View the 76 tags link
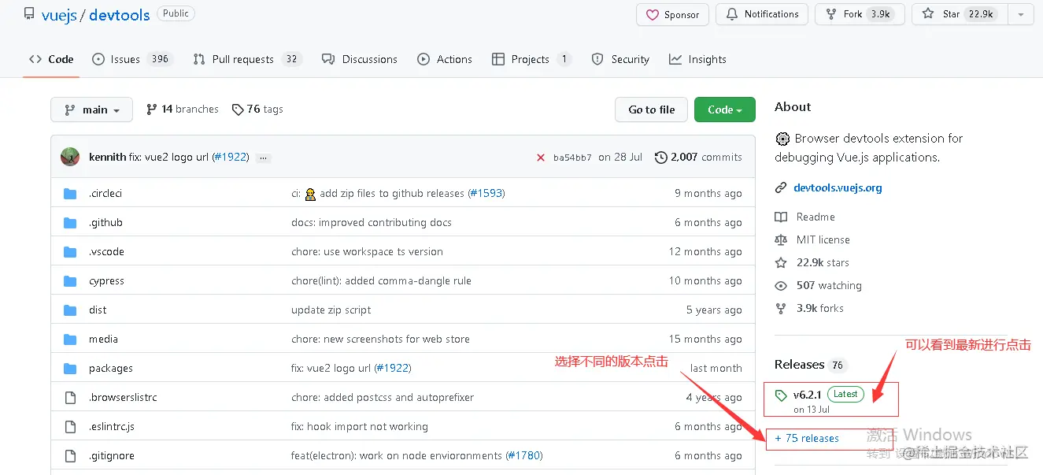Viewport: 1043px width, 475px height. point(257,109)
